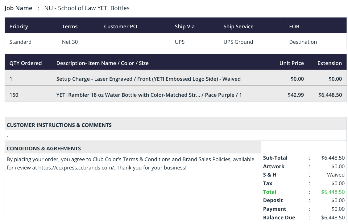
Task: Click the Ship Via header
Action: tap(185, 26)
